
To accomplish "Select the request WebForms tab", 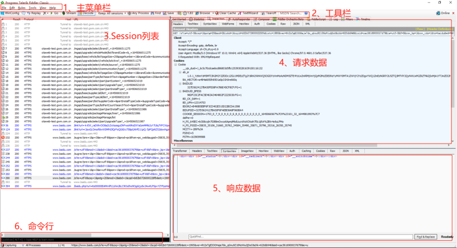I will click(228, 24).
